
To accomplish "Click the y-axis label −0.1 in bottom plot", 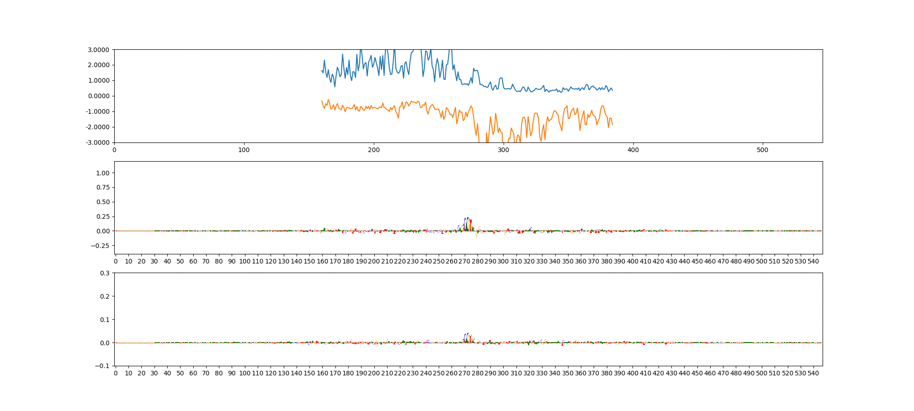I will (x=102, y=366).
